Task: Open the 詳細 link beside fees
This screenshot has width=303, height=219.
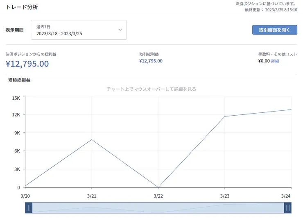Action: click(x=275, y=61)
